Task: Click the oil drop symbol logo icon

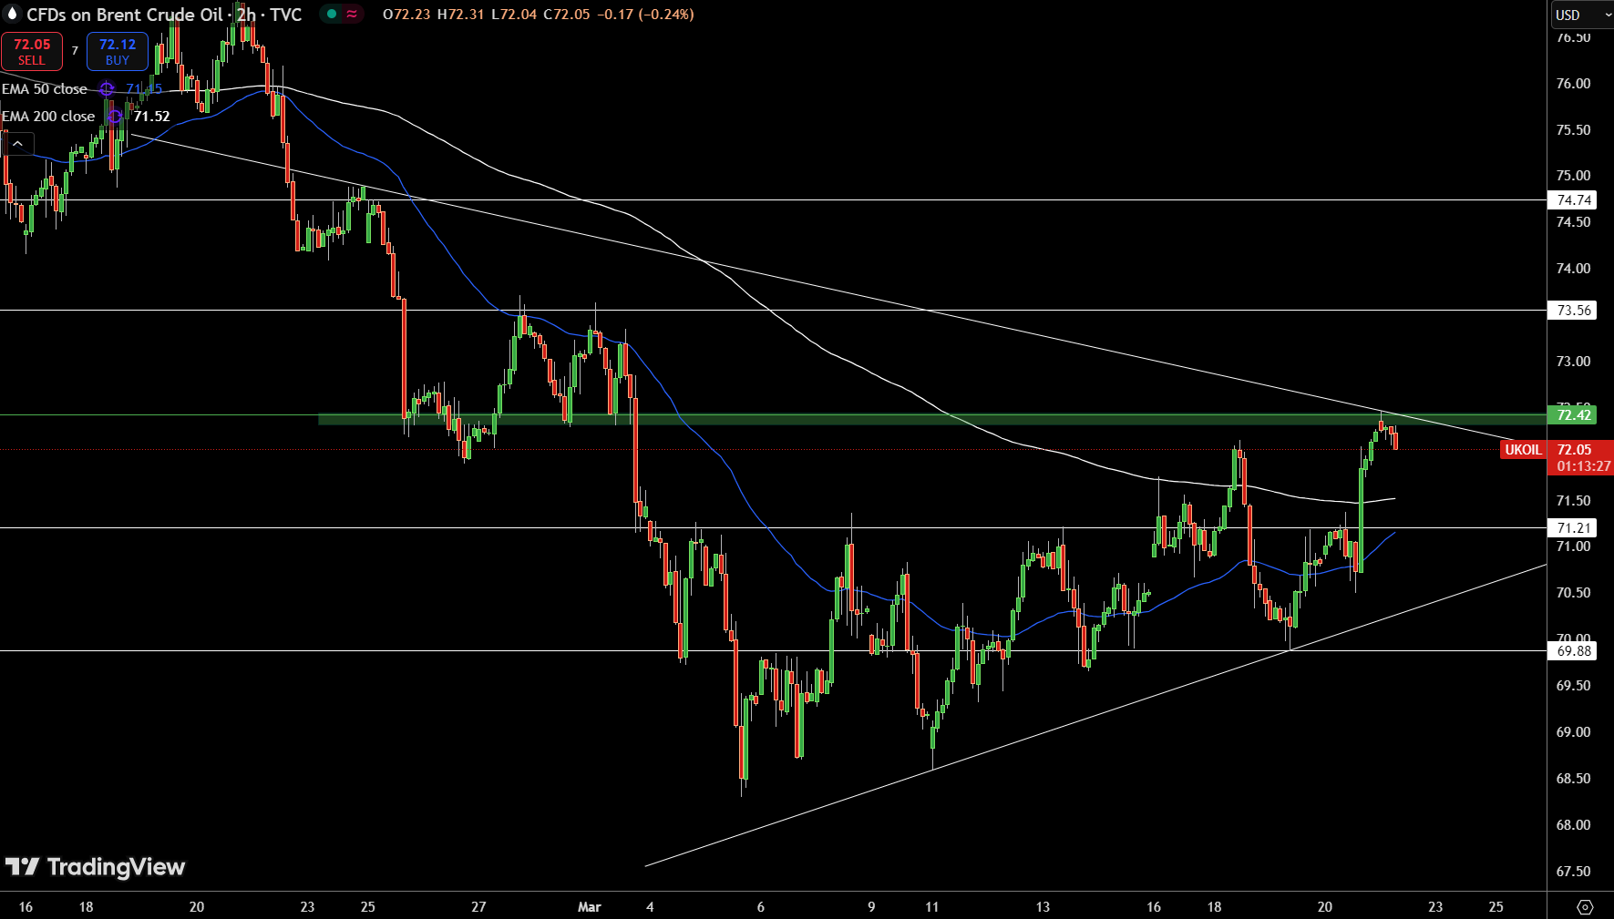Action: coord(12,14)
